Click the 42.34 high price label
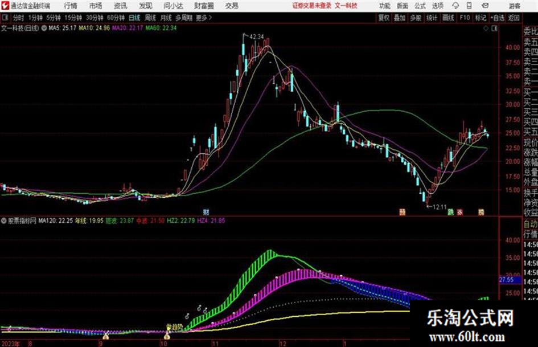 (257, 37)
